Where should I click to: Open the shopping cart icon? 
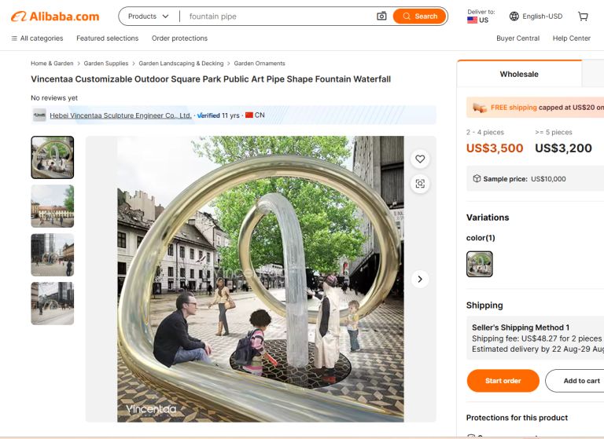click(x=583, y=16)
